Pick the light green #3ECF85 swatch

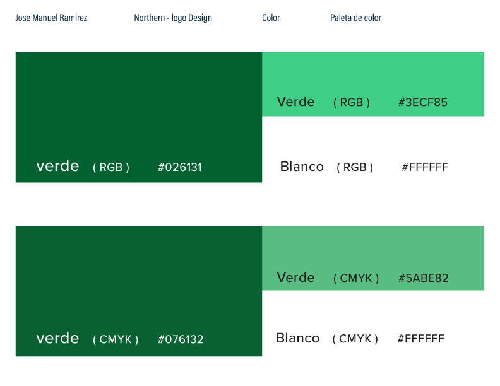point(372,73)
